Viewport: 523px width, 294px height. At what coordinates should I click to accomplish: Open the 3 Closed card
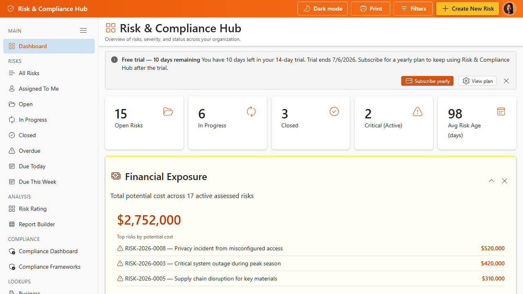(x=311, y=123)
